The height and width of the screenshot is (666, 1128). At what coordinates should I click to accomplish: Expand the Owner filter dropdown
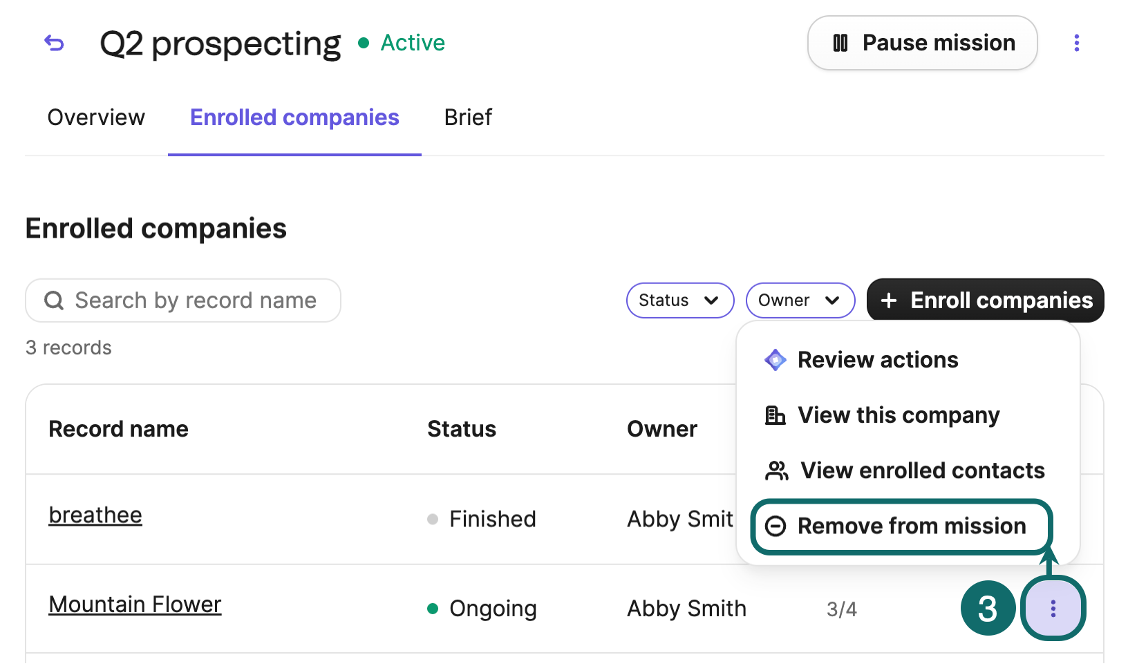[x=800, y=301]
